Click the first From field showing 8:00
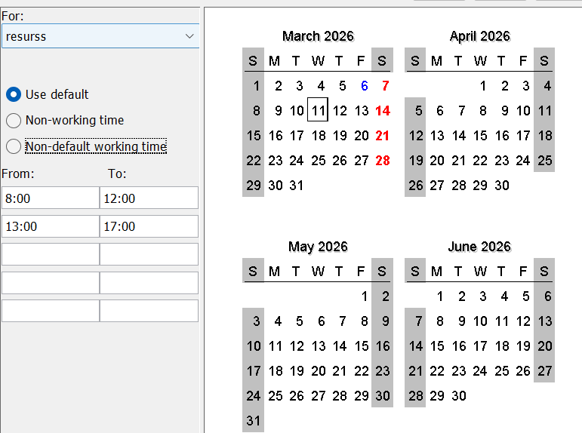The image size is (582, 433). click(51, 198)
